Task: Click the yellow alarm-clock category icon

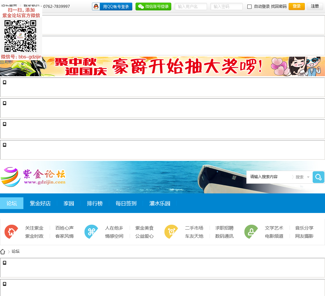Action: (x=171, y=232)
